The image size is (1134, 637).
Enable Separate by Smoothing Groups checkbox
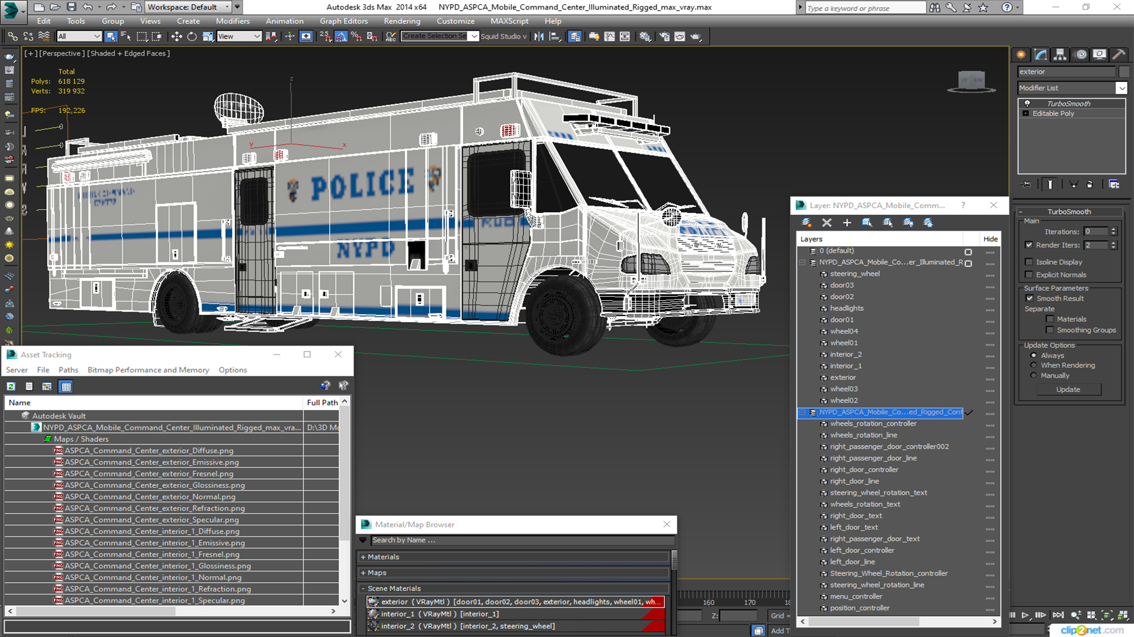[x=1050, y=330]
